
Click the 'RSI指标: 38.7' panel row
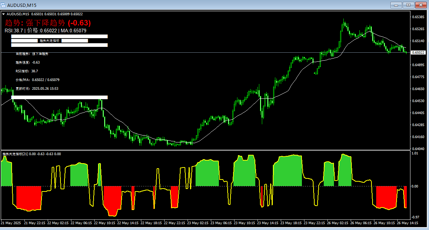point(27,71)
